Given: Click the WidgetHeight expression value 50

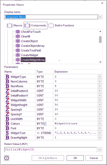Looking at the screenshot, I should point(56,105).
